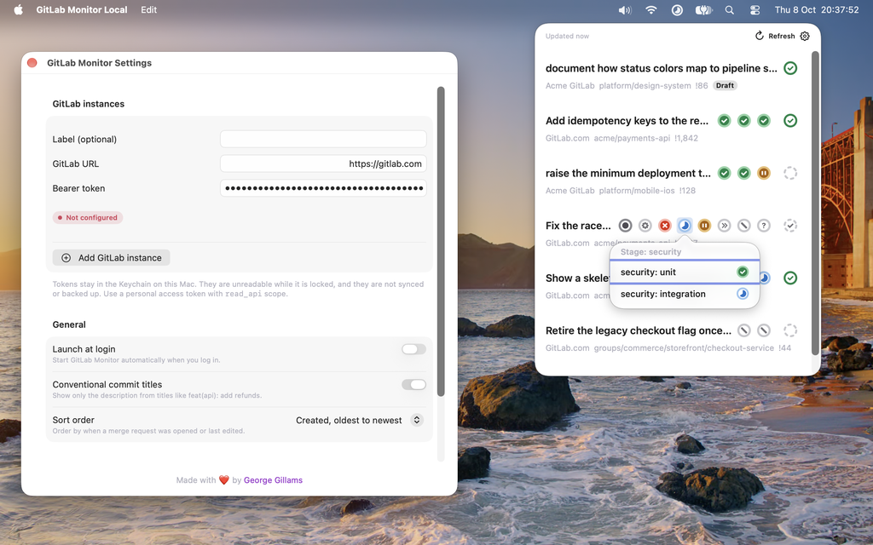This screenshot has height=545, width=873.
Task: Click the "Not configured" status badge
Action: click(88, 217)
